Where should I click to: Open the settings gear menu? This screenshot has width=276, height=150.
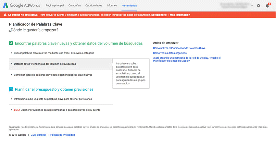(x=258, y=6)
